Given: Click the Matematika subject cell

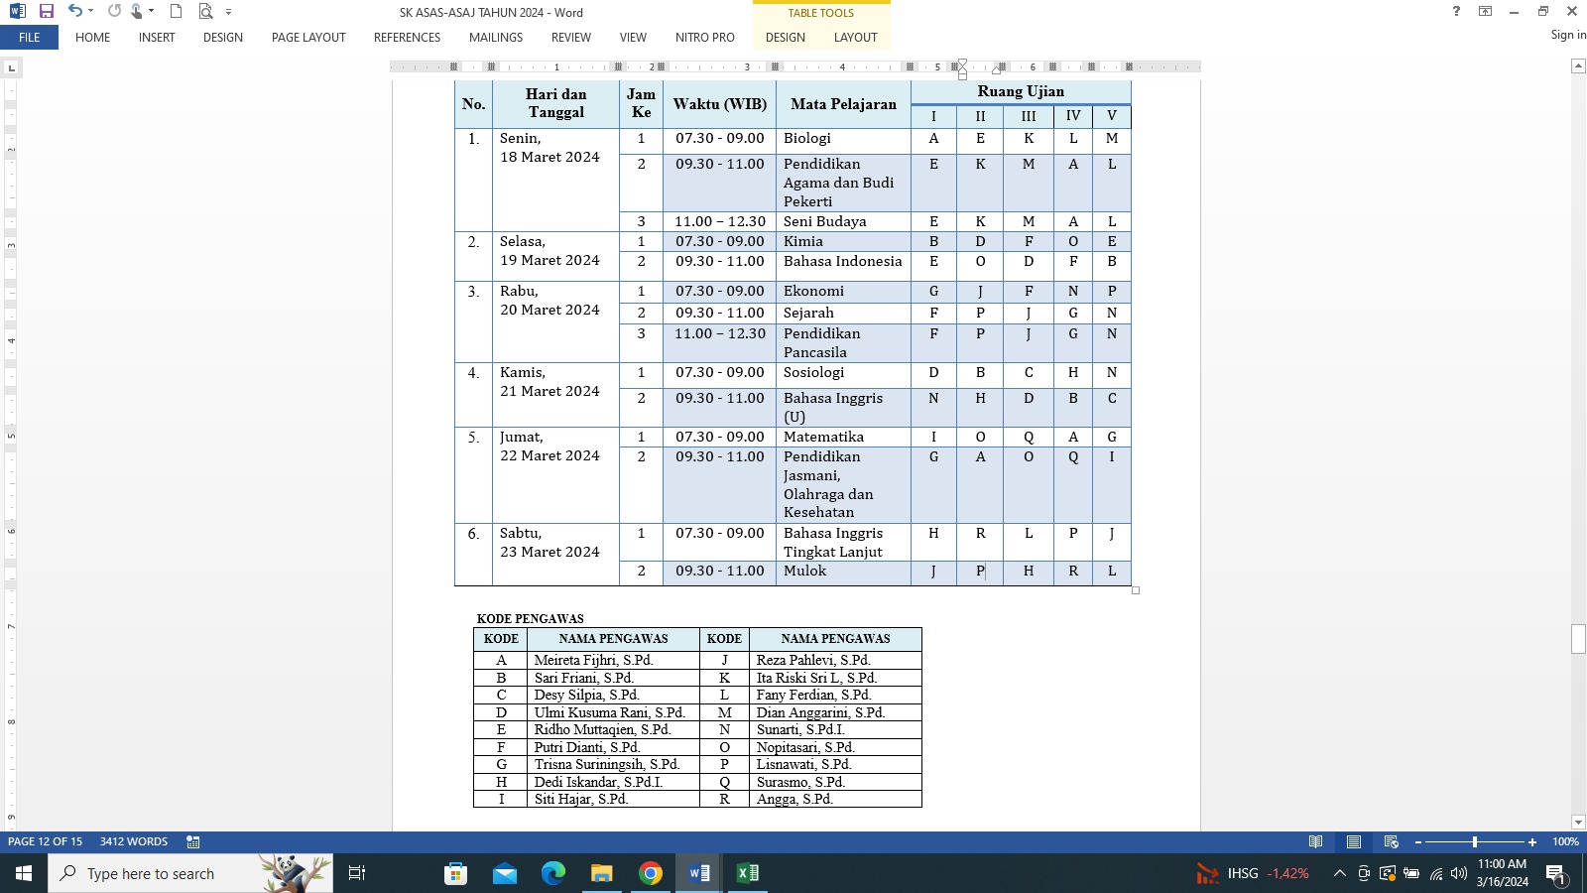Looking at the screenshot, I should [x=843, y=437].
